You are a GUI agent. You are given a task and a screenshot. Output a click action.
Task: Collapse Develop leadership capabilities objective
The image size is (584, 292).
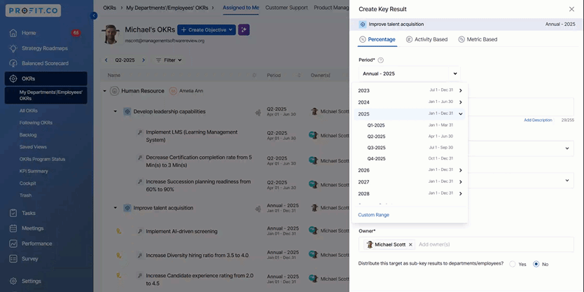115,111
